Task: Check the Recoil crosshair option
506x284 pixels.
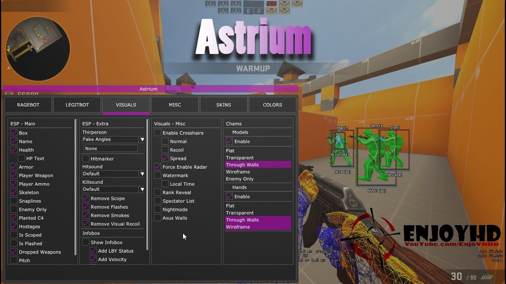Action: [165, 150]
